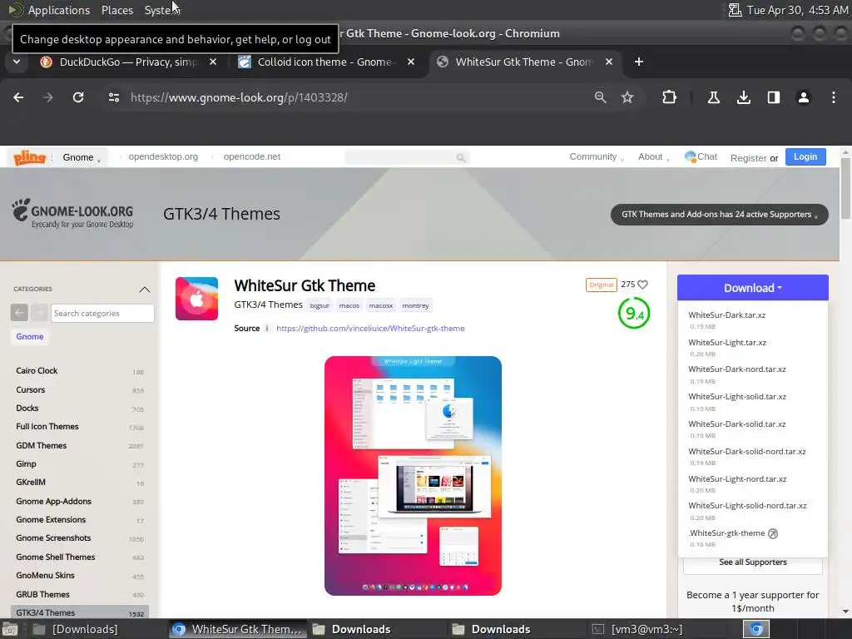Show browser downloads icon

click(743, 97)
